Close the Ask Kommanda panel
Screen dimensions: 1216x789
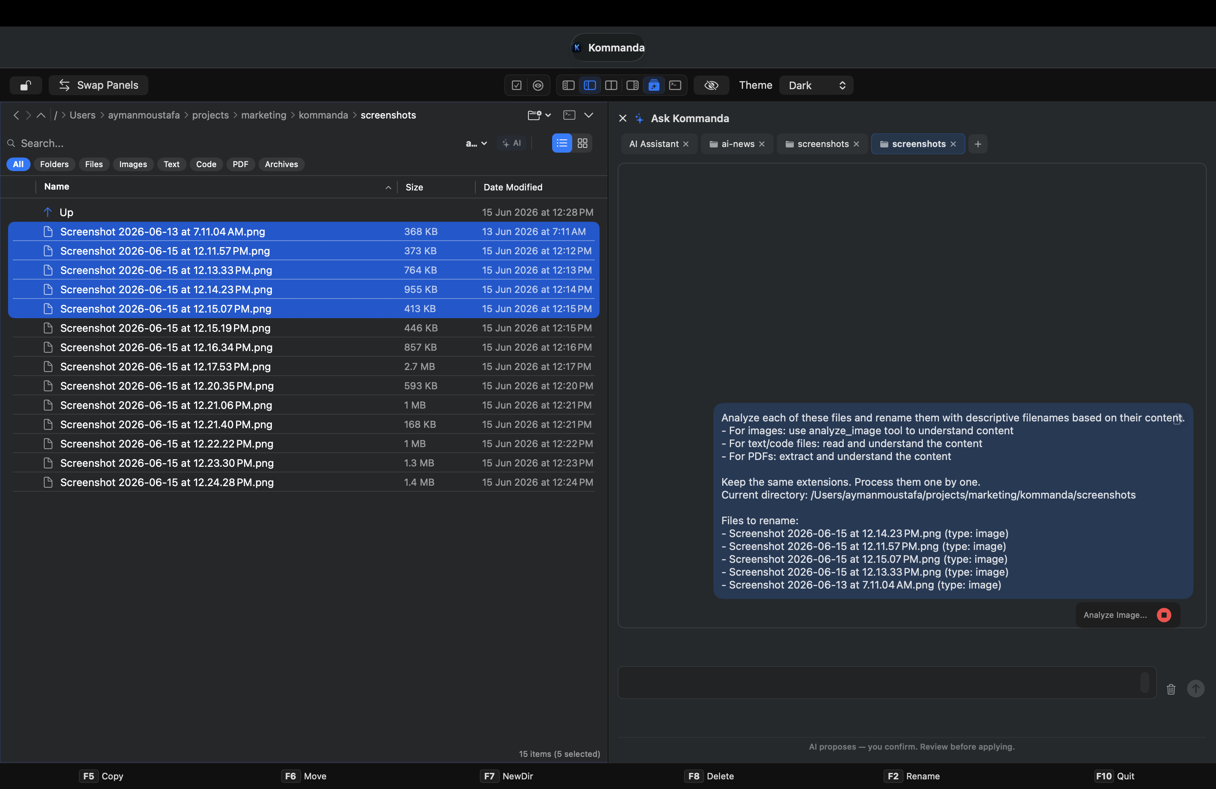click(623, 119)
